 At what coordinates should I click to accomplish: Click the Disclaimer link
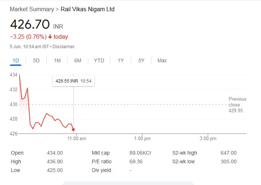tap(64, 46)
